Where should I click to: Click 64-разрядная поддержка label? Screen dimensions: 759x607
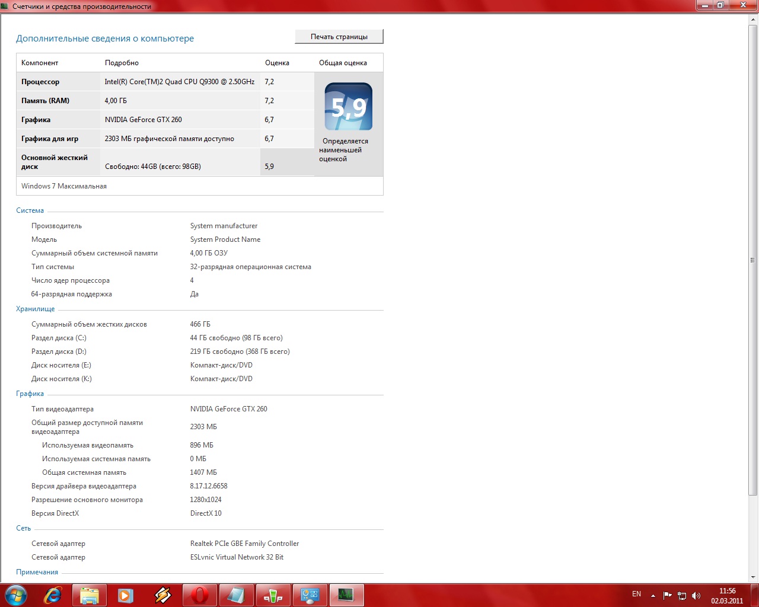[x=72, y=294]
